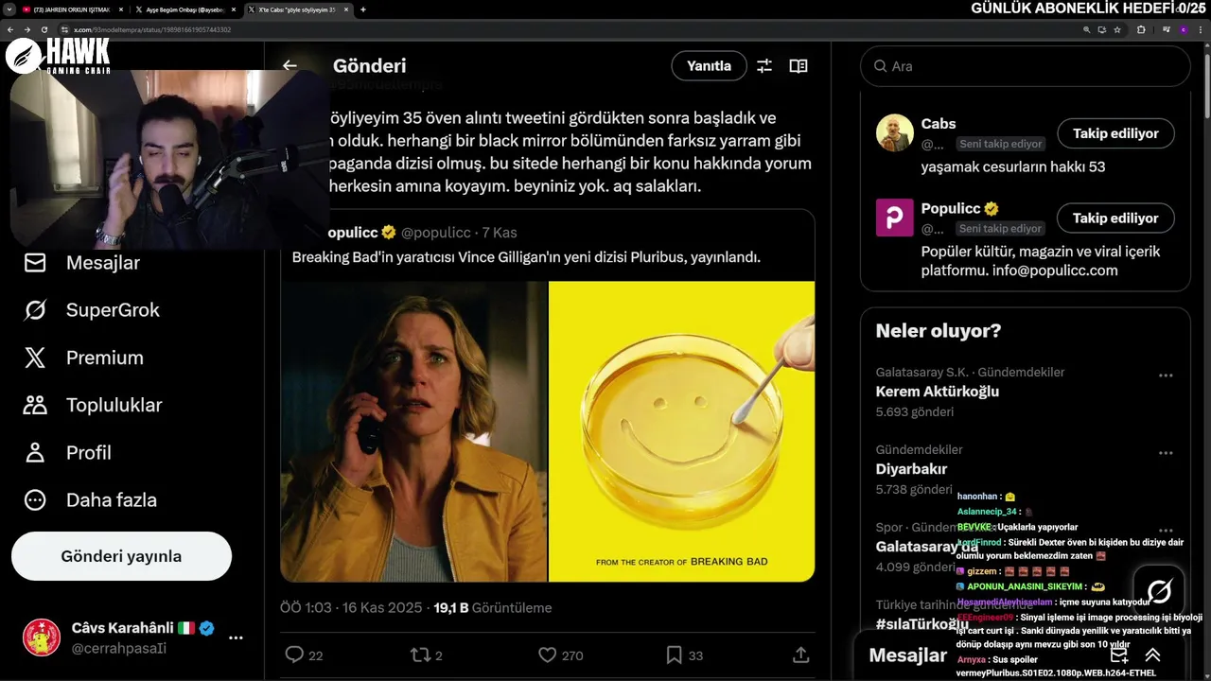Open account menu dots beside Câvs Karahânli
1211x681 pixels.
coord(236,637)
